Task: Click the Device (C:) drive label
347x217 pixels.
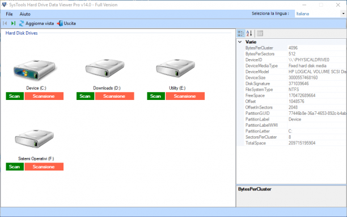Action: coord(36,88)
